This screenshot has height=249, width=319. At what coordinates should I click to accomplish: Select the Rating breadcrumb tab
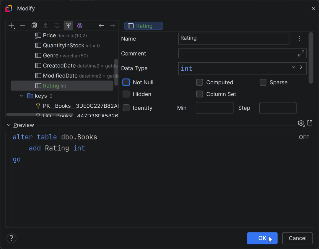(144, 26)
